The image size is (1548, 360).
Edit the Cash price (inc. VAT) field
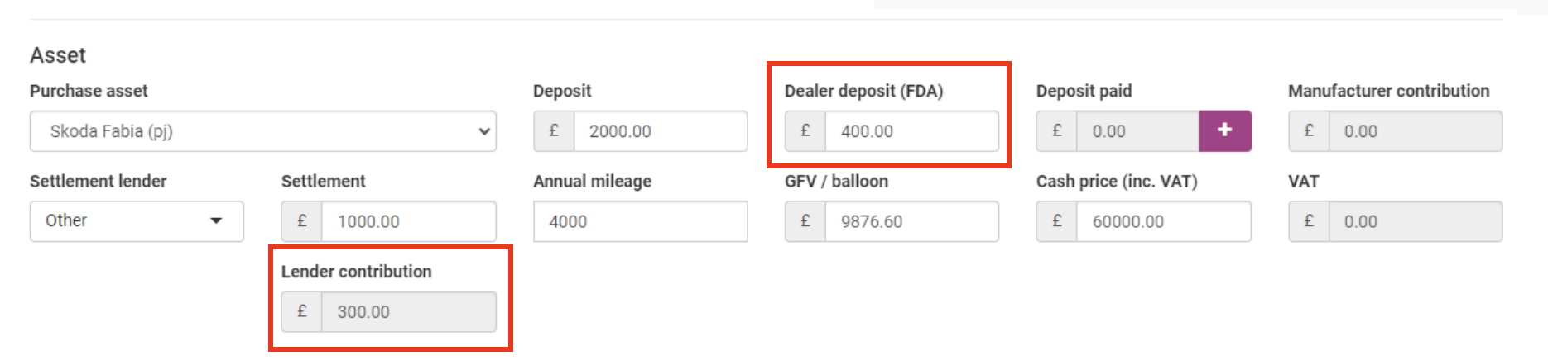[x=1163, y=221]
